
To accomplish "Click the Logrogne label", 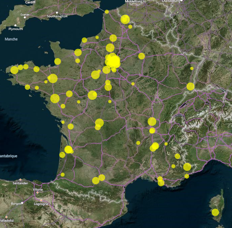I will 41,204.
